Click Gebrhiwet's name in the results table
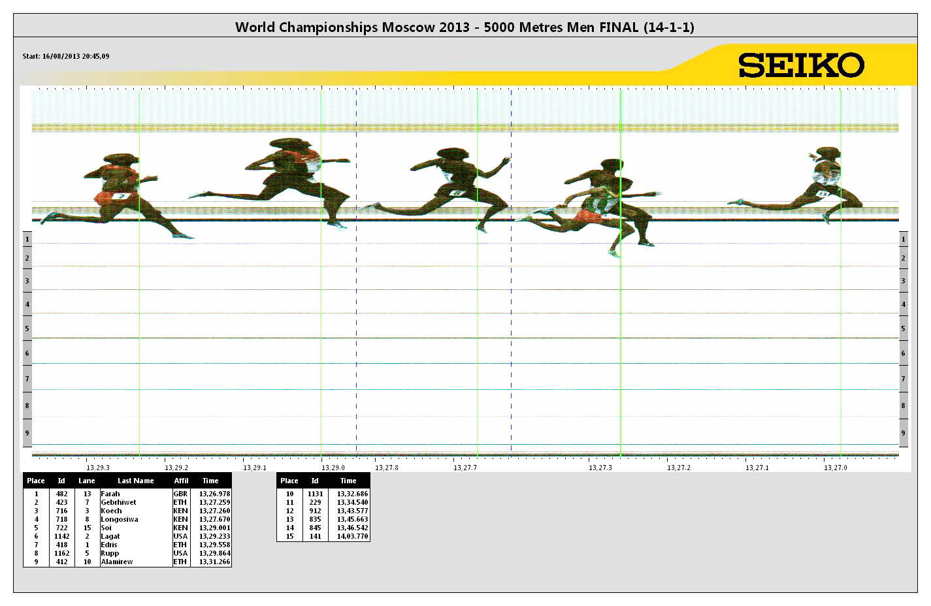This screenshot has width=931, height=606. coord(118,502)
